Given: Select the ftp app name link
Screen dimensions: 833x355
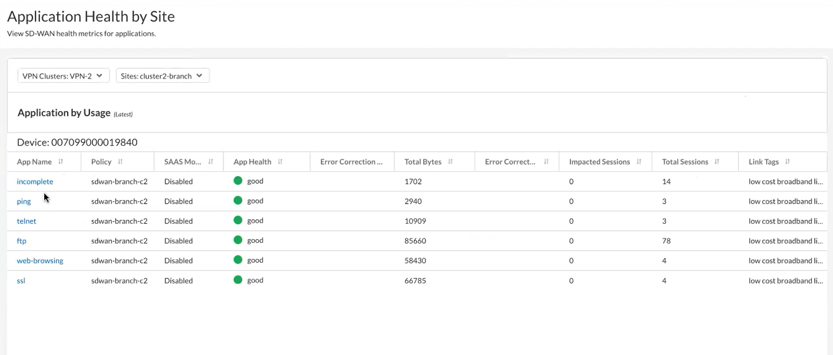Looking at the screenshot, I should [x=22, y=241].
